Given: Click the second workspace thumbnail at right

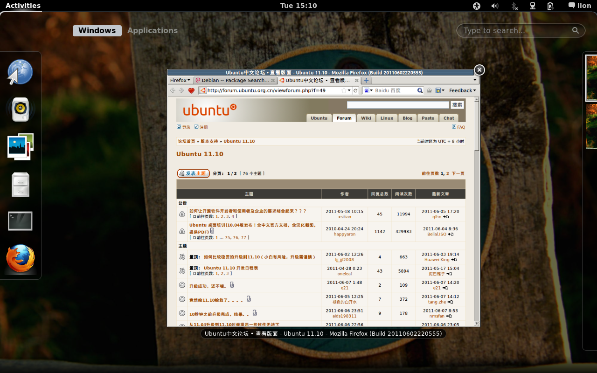Looking at the screenshot, I should [591, 126].
